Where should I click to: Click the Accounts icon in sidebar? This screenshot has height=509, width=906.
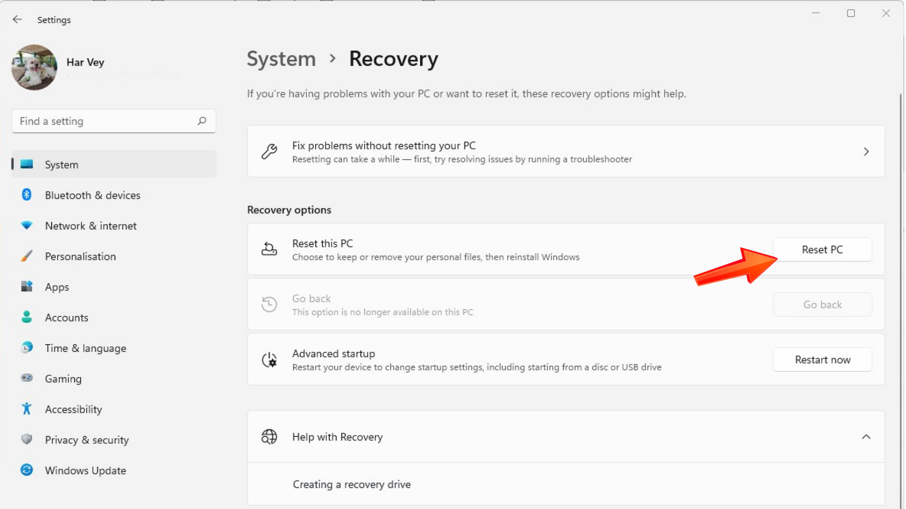point(27,318)
